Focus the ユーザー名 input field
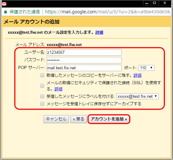 [x=84, y=53]
